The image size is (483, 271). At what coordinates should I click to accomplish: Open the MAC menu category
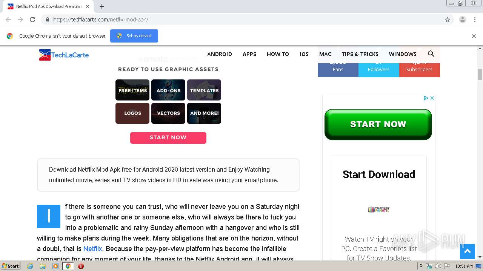point(325,54)
